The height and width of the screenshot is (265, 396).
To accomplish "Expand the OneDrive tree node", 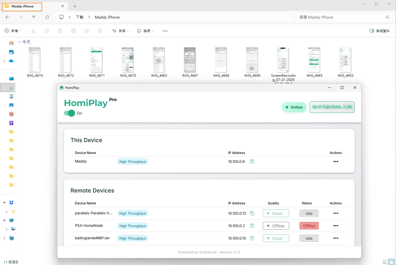I will pyautogui.click(x=4, y=61).
